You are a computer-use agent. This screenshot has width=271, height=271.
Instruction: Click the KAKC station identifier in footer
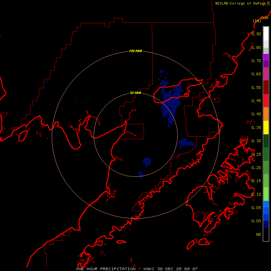(x=149, y=269)
